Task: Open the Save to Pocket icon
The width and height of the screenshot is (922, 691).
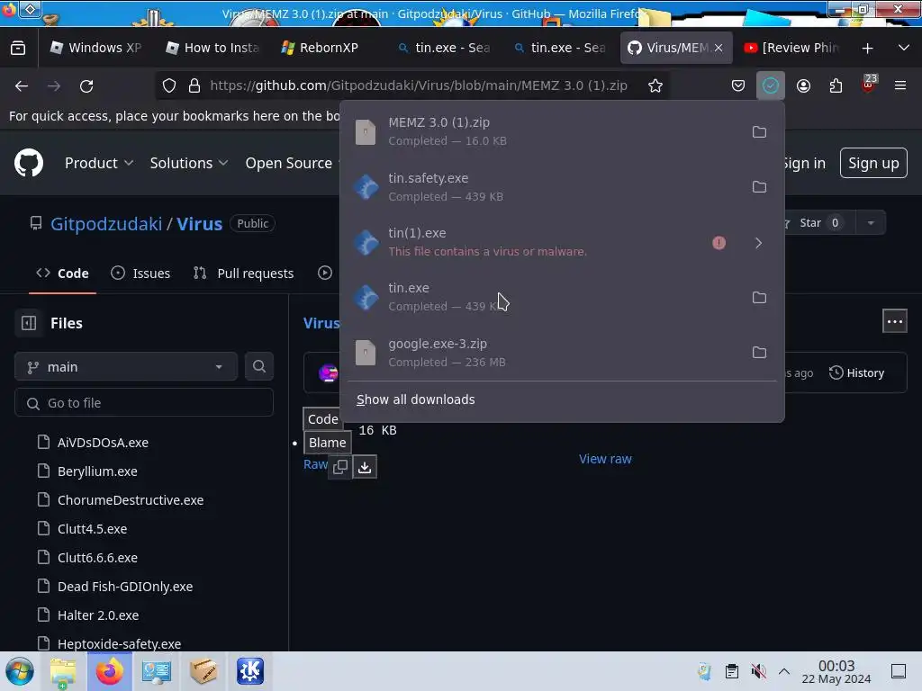Action: tap(738, 85)
